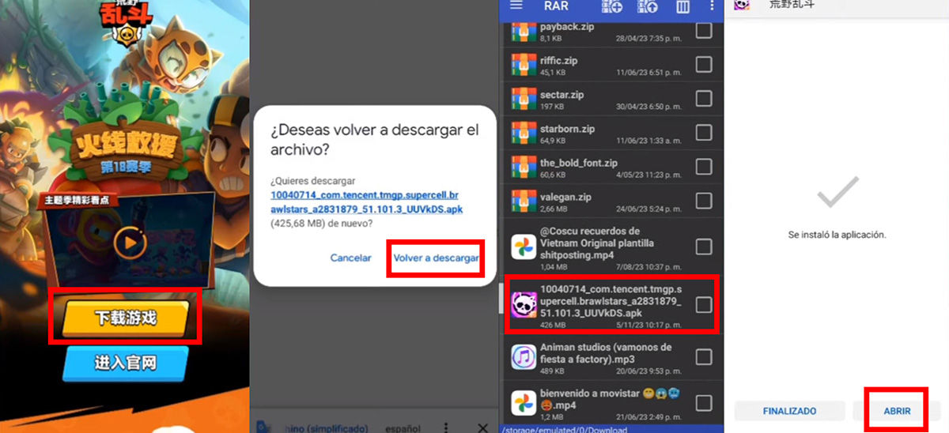Select the Animan studios mp3 file name
This screenshot has height=433, width=949.
606,352
